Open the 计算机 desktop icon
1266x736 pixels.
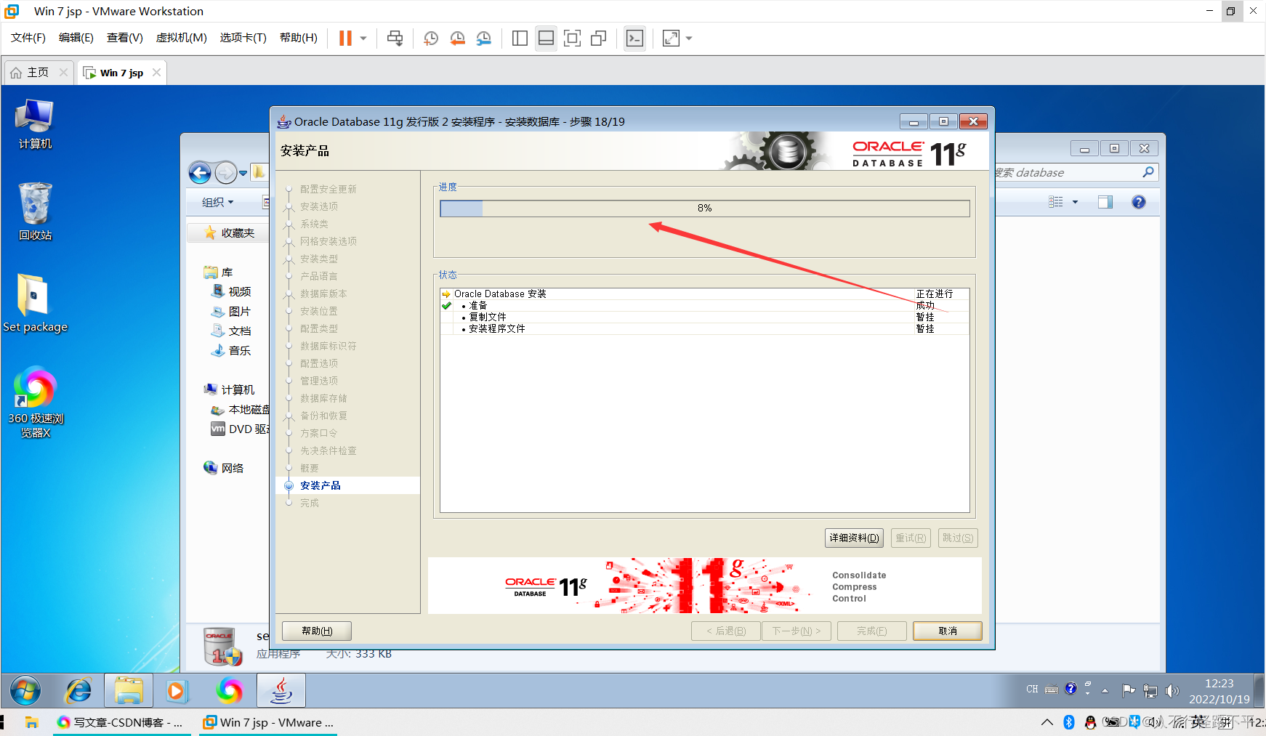pos(35,124)
